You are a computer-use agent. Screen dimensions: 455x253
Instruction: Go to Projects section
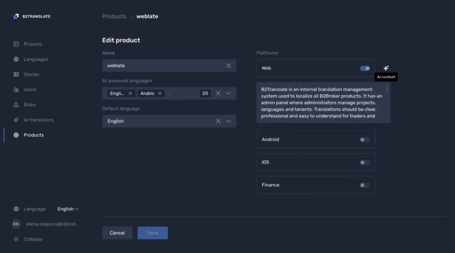coord(33,44)
